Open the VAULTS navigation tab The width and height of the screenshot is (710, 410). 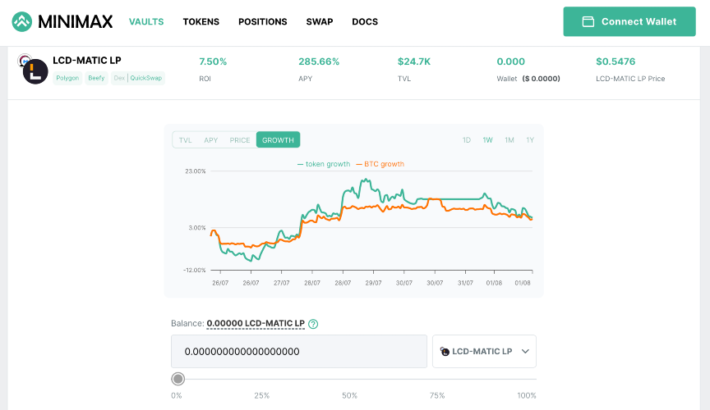146,21
